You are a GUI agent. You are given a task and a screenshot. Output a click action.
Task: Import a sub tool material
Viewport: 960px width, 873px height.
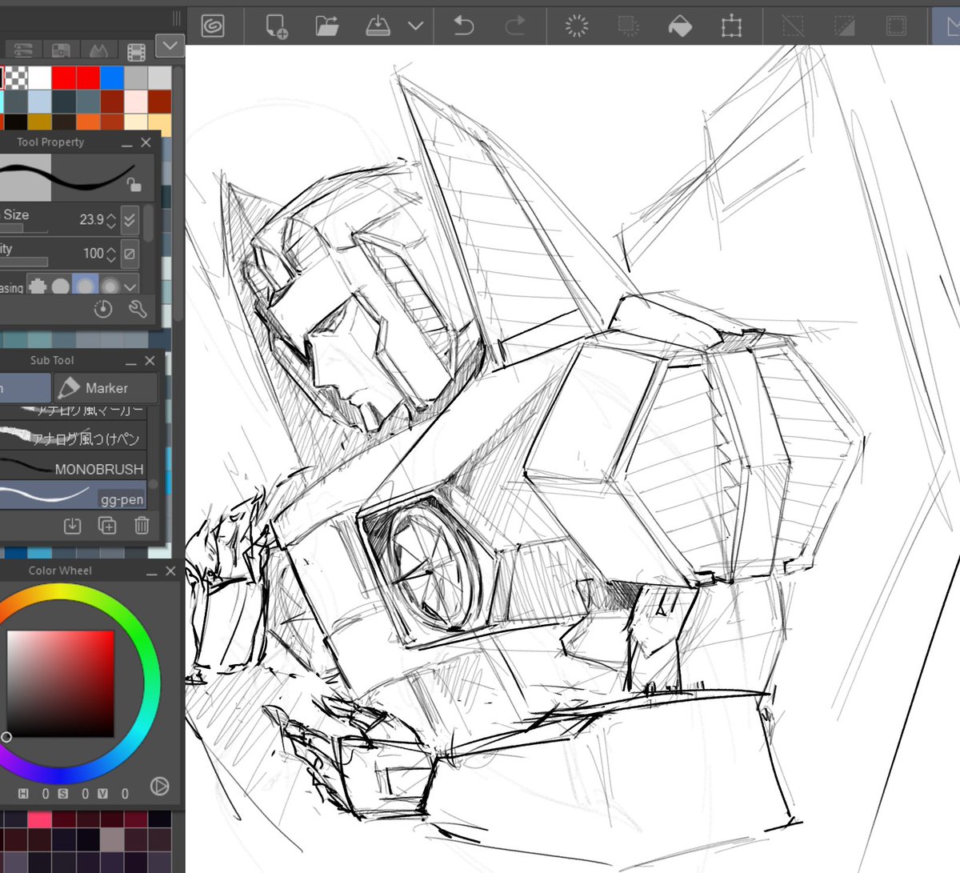[x=72, y=526]
